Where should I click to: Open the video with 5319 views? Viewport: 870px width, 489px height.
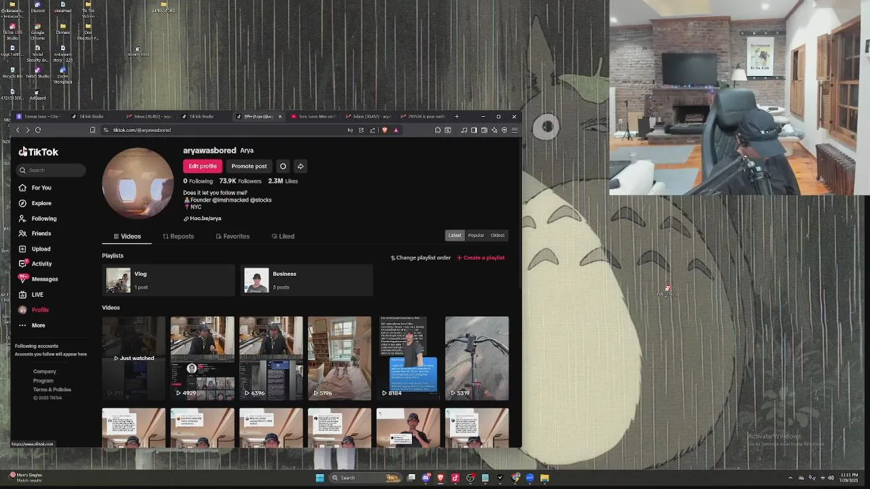476,358
